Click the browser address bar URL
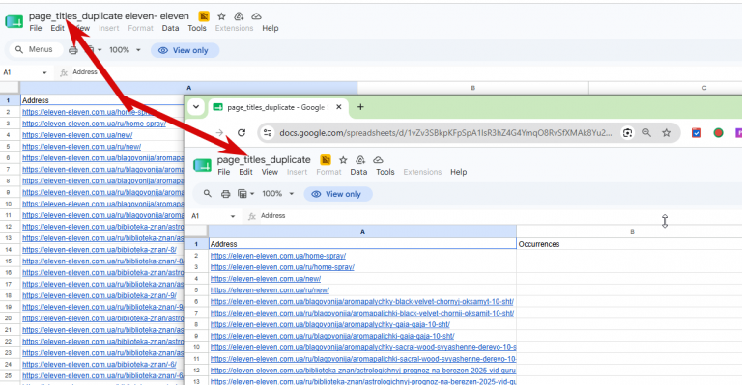This screenshot has width=742, height=385. click(445, 133)
